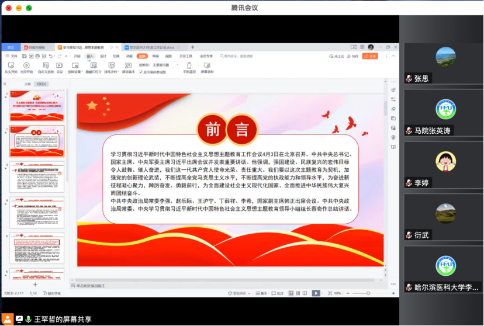Image resolution: width=484 pixels, height=326 pixels.
Task: Open 手机遥控 phone remote control
Action: [x=189, y=65]
